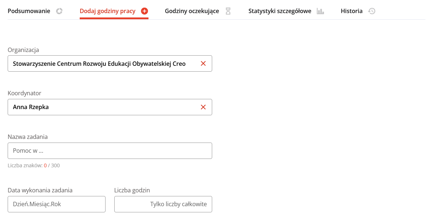Focus the Nazwa zadania input with placeholder Pomoc w
The width and height of the screenshot is (436, 220).
click(x=110, y=151)
